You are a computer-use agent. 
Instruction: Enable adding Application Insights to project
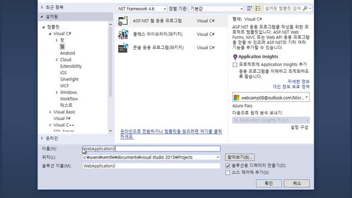(x=235, y=65)
